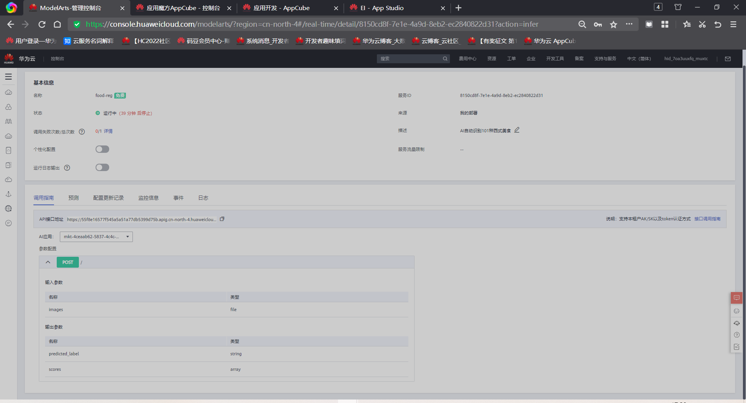Image resolution: width=746 pixels, height=403 pixels.
Task: Open 支持与服务 in the top navigation
Action: 605,59
